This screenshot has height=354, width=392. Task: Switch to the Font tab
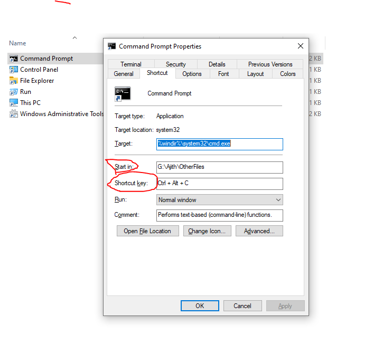pyautogui.click(x=223, y=74)
